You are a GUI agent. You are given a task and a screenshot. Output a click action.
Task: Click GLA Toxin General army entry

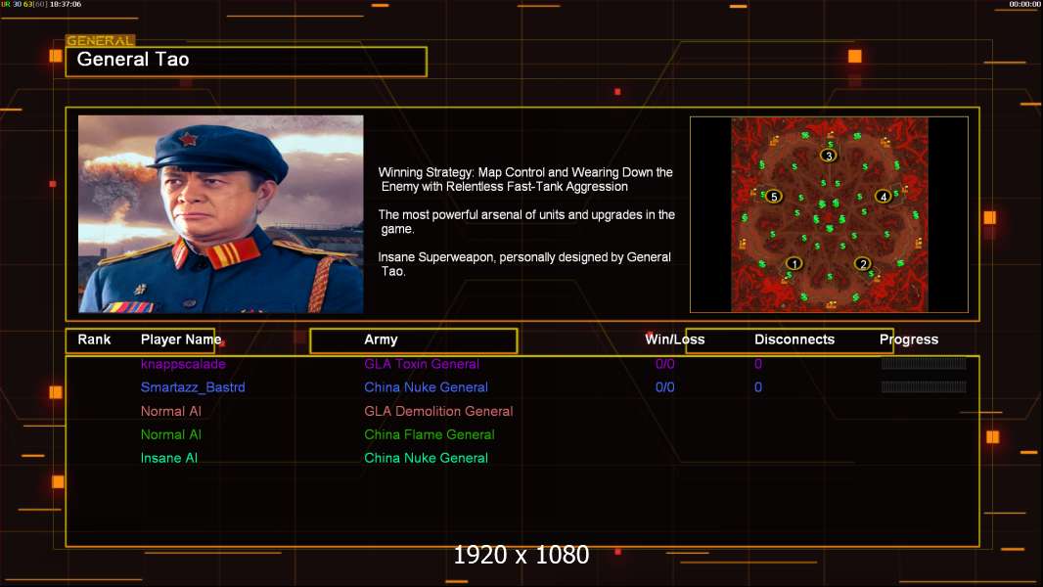pos(422,364)
